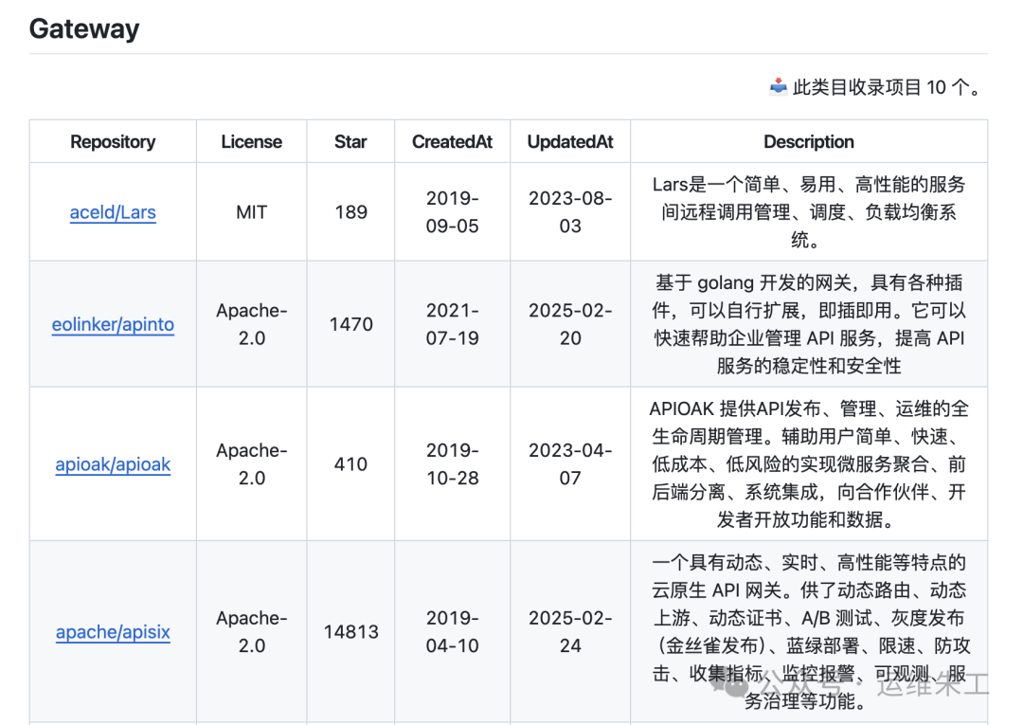Select the star count 1470
This screenshot has width=1023, height=725.
[x=351, y=324]
